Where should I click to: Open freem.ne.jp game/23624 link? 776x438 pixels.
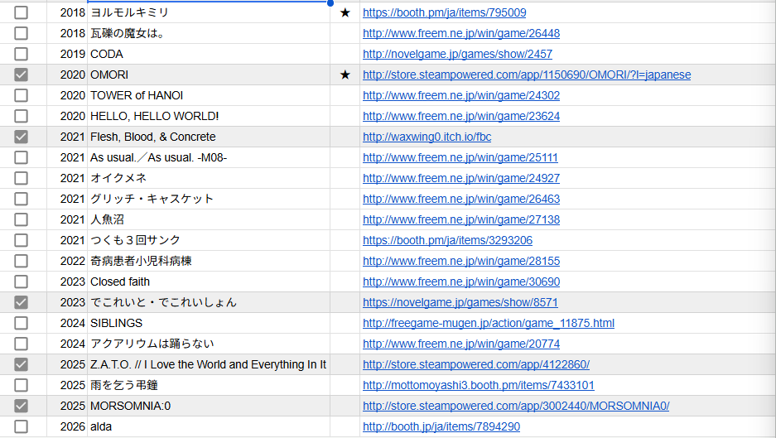click(461, 116)
